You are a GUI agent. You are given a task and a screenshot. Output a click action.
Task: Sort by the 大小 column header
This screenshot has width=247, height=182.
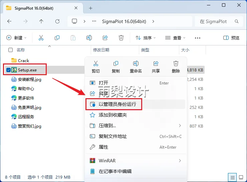coord(185,50)
